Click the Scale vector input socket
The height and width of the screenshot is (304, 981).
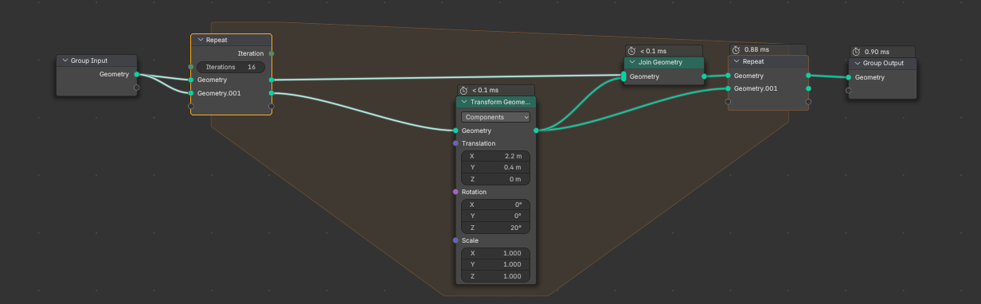tap(455, 240)
